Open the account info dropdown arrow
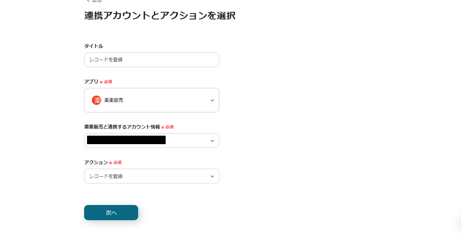Viewport: 461px width, 235px height. (212, 141)
